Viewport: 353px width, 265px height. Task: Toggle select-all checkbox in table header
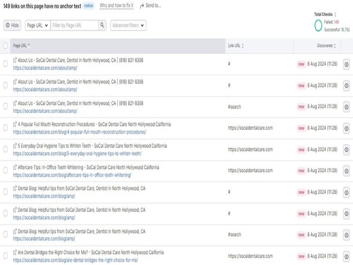tap(5, 46)
